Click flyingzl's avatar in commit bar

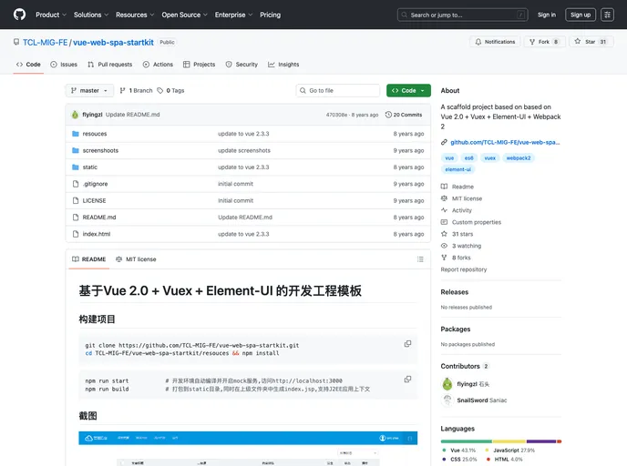click(x=75, y=115)
